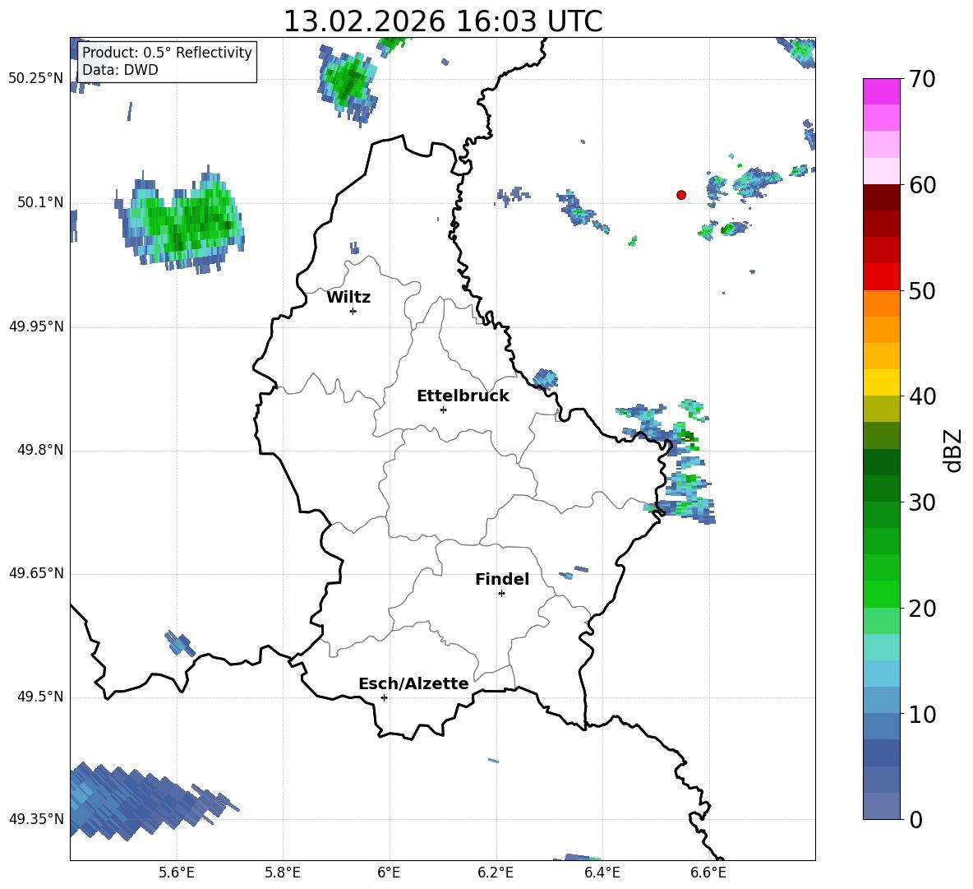Click the Findel city label
973x889 pixels.
point(502,579)
